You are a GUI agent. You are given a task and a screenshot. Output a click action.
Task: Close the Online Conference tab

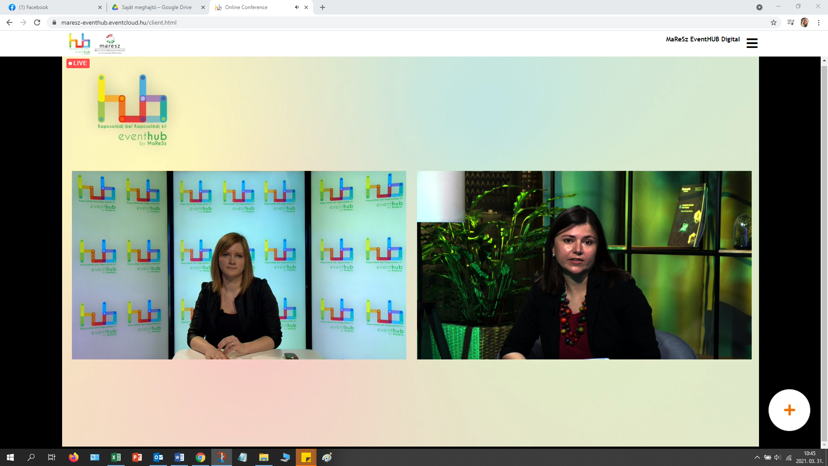pos(306,7)
